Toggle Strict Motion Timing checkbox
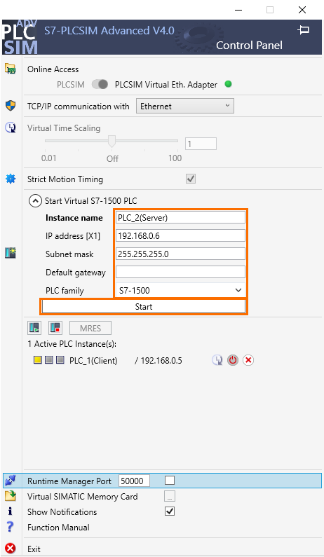The height and width of the screenshot is (557, 324). 191,179
